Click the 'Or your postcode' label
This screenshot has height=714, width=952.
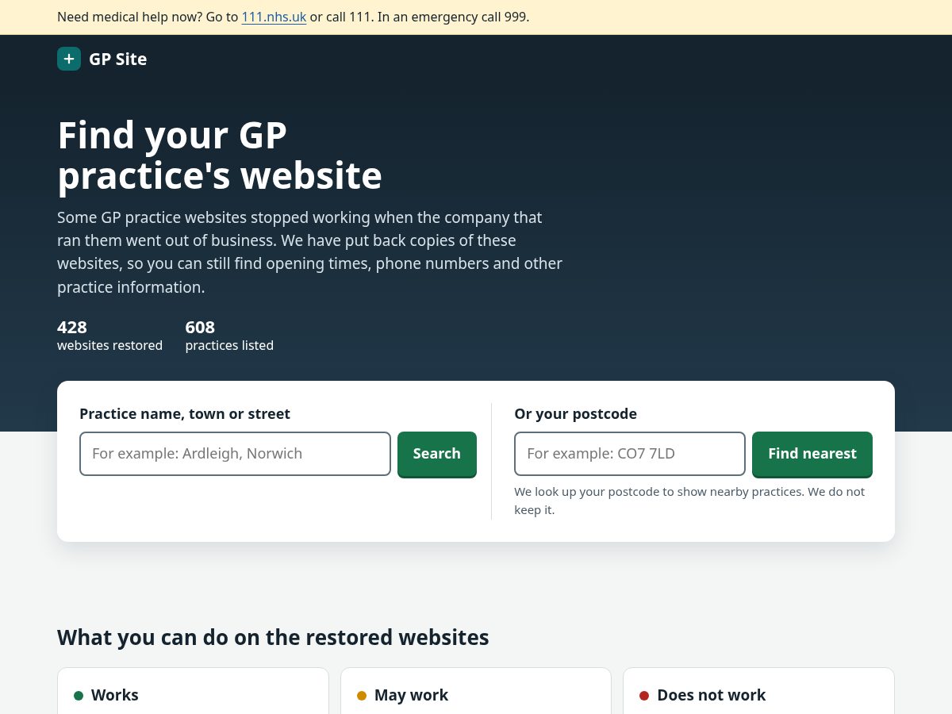click(575, 413)
